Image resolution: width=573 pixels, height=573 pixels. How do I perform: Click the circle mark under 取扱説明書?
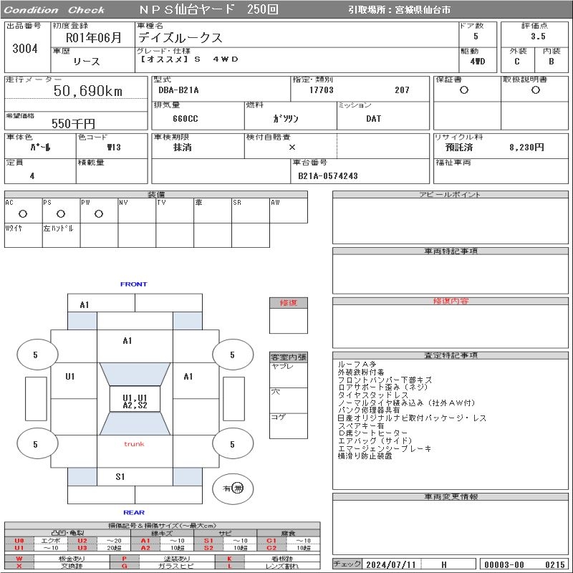tap(535, 90)
